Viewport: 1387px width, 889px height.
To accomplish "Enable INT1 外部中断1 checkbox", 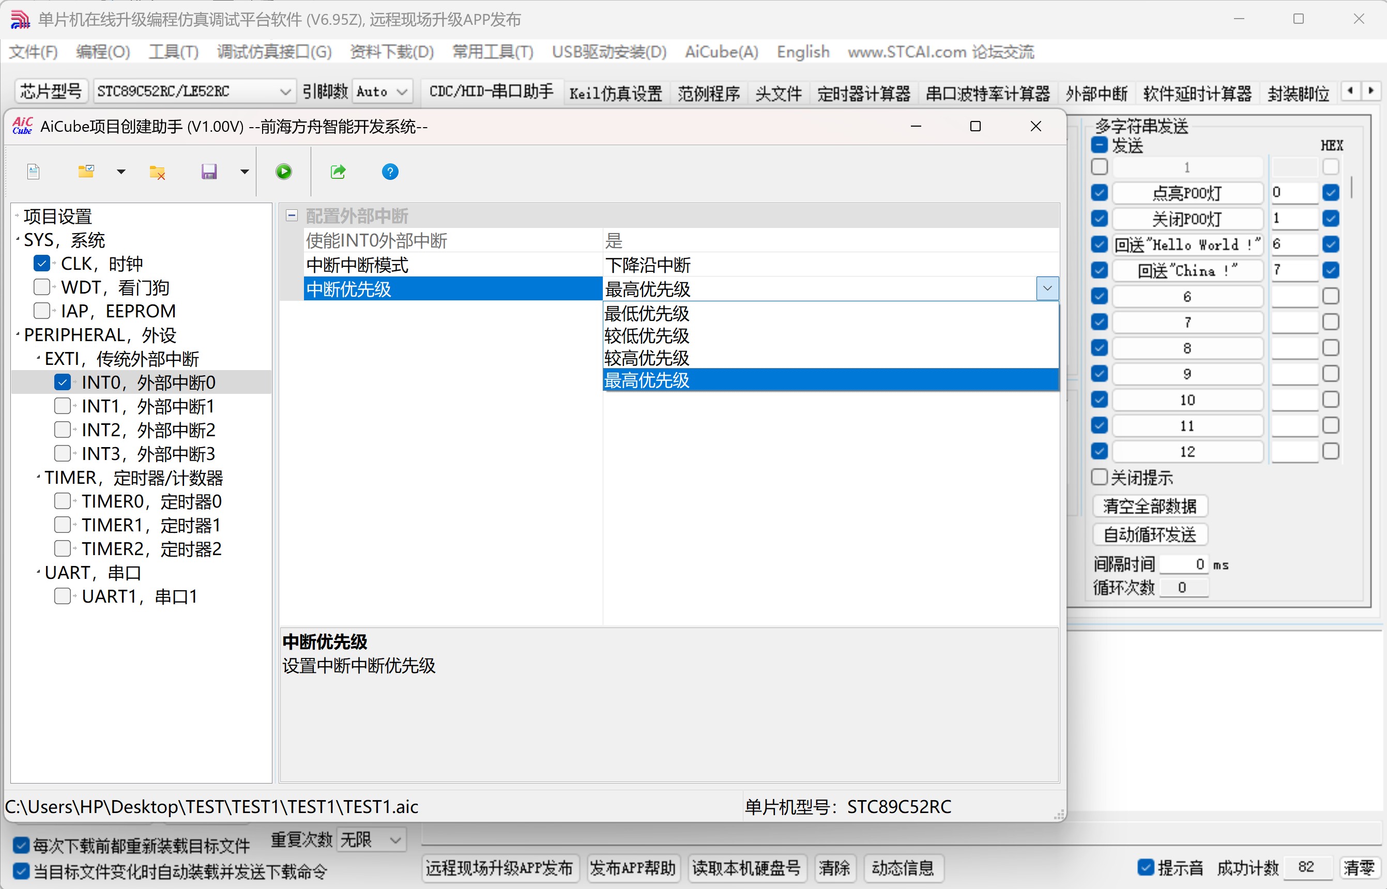I will tap(63, 406).
